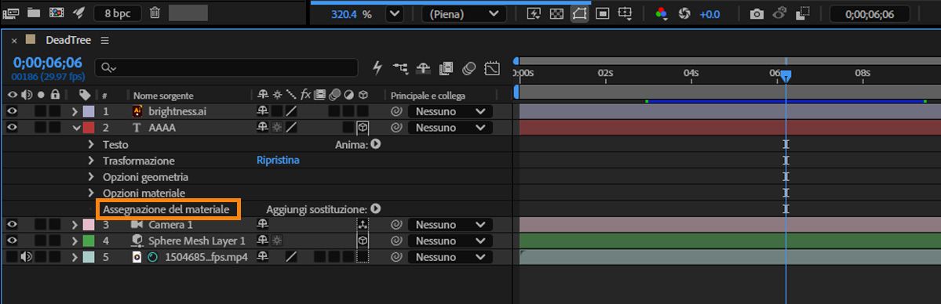Image resolution: width=941 pixels, height=304 pixels.
Task: Expand the Testo property group
Action: [x=91, y=144]
